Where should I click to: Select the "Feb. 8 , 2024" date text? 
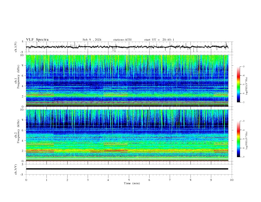(92, 40)
